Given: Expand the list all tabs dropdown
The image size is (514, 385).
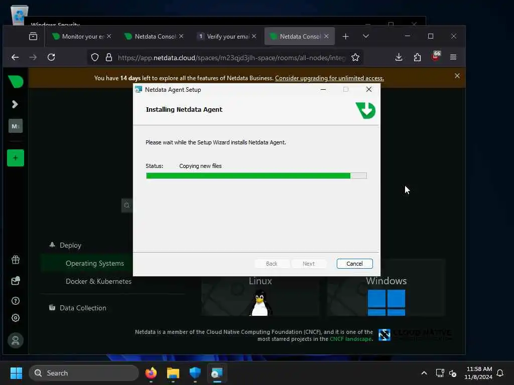Looking at the screenshot, I should [x=366, y=36].
